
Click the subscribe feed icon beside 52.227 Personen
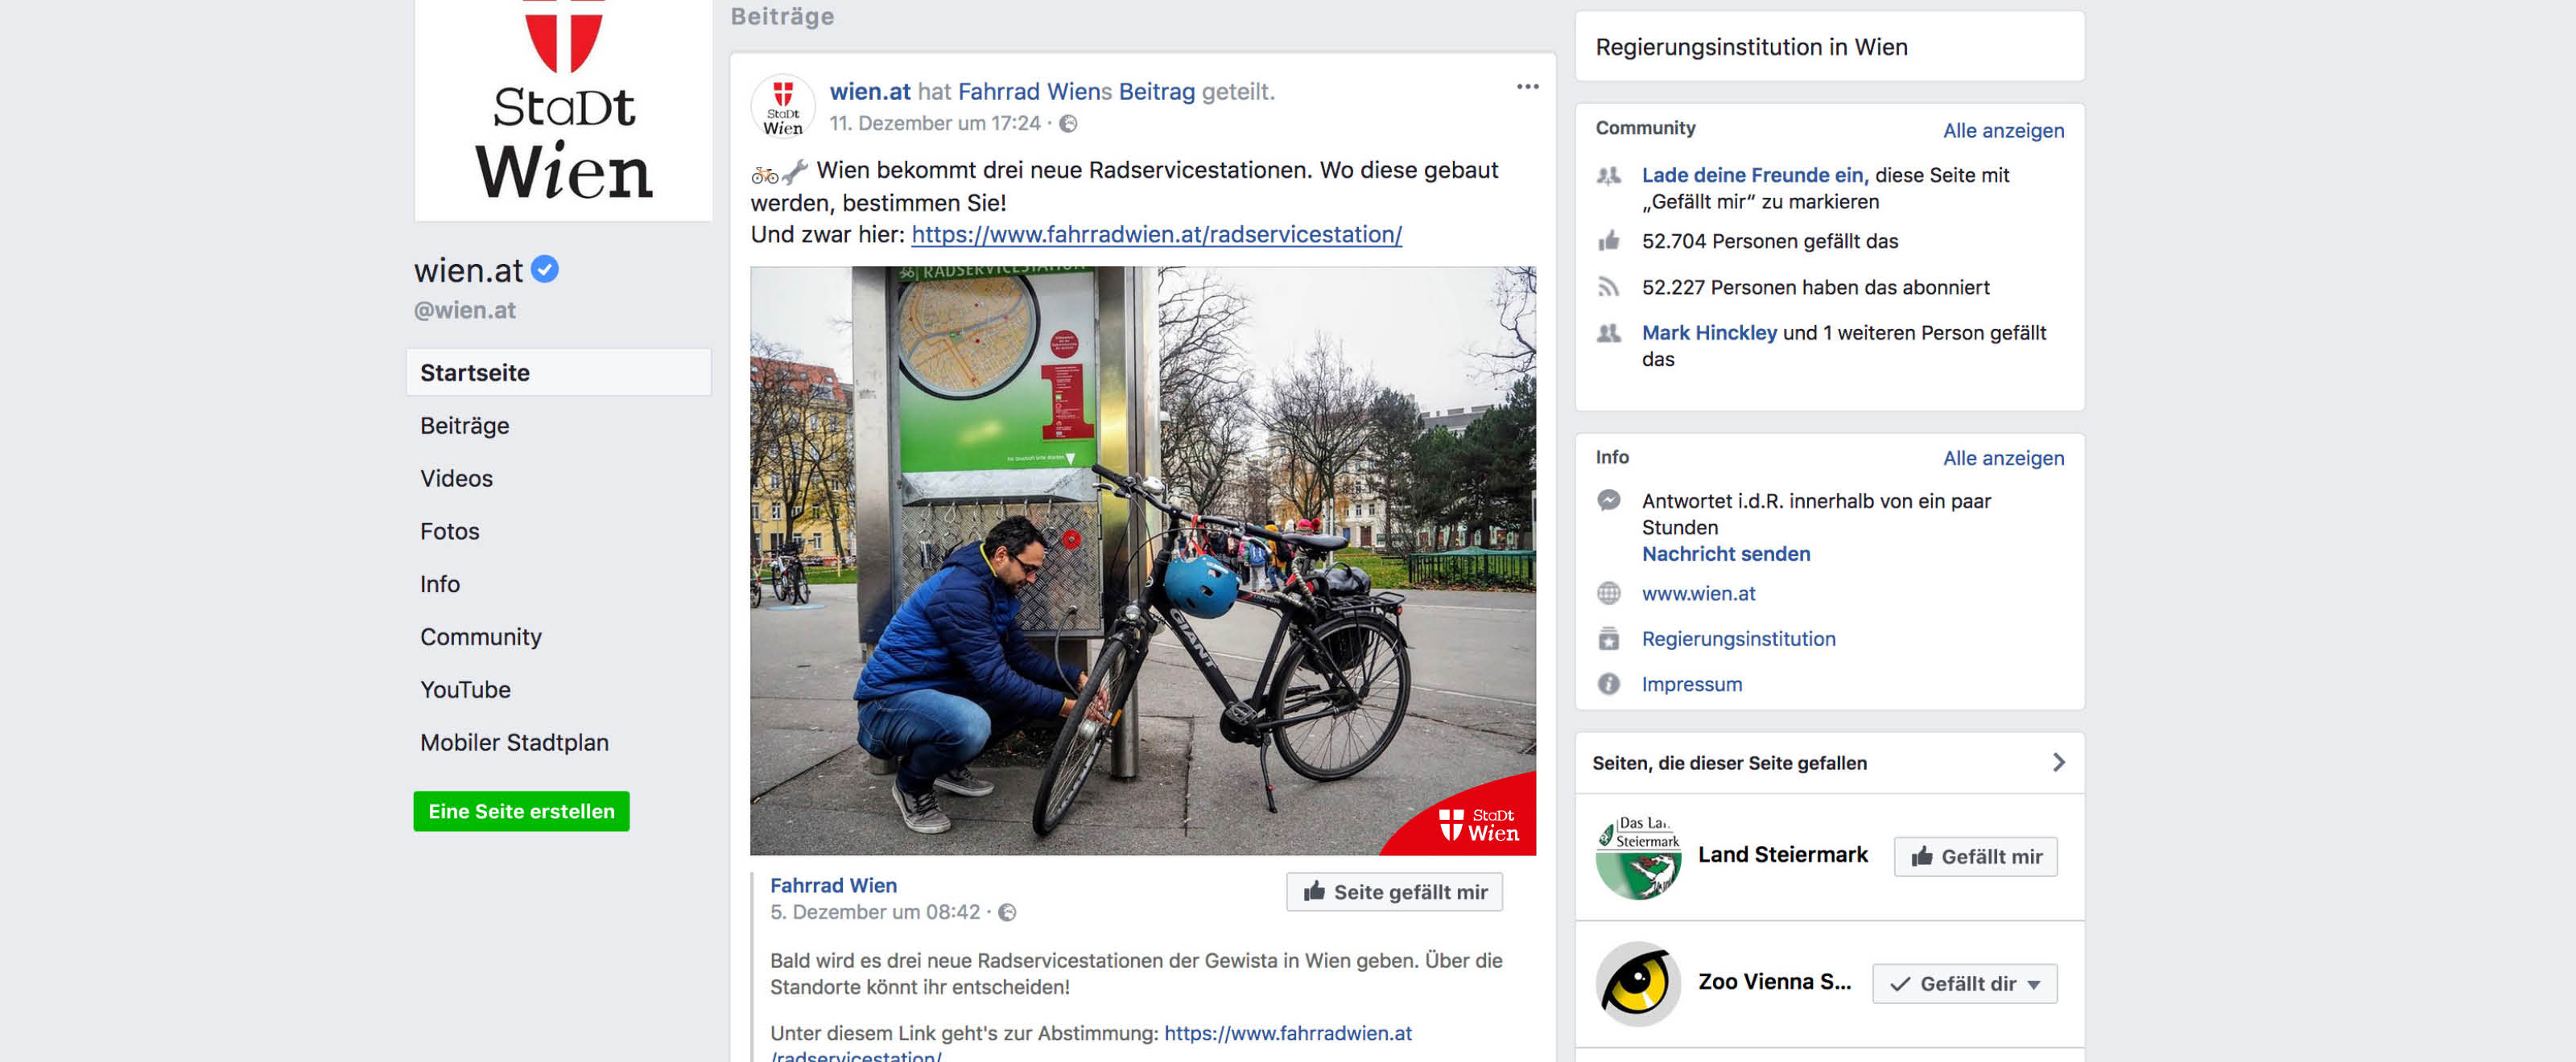tap(1608, 288)
